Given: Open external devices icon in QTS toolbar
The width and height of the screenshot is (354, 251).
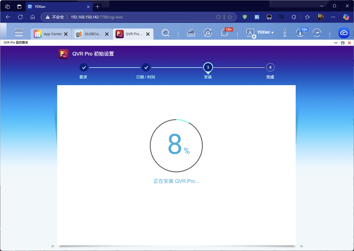Looking at the screenshot, I should click(208, 33).
